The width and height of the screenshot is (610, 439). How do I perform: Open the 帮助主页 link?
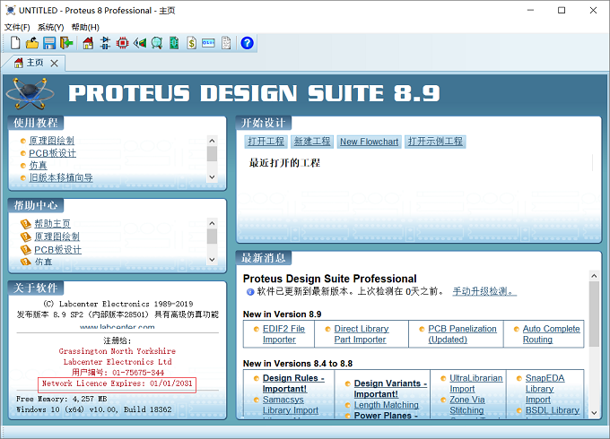point(53,224)
